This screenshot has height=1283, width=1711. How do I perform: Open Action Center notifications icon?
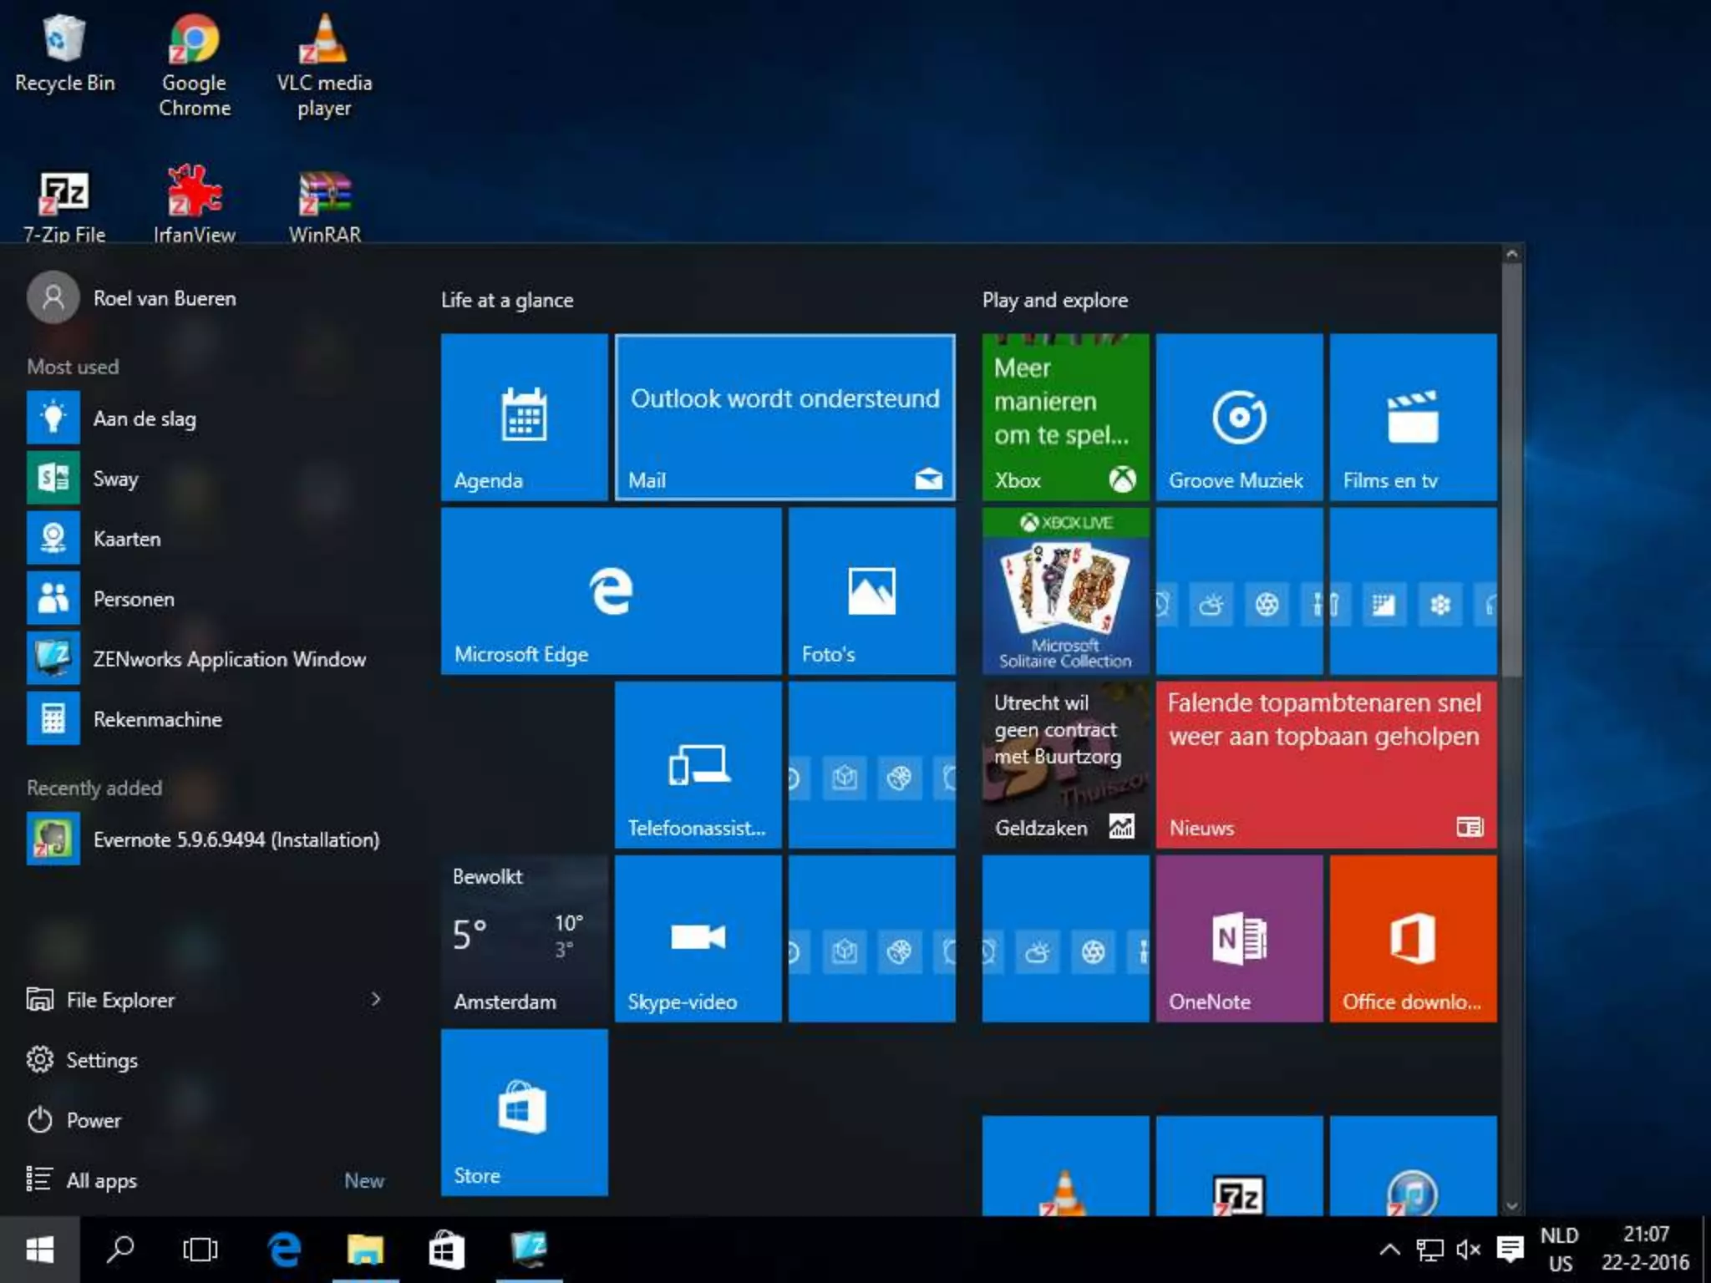coord(1510,1249)
